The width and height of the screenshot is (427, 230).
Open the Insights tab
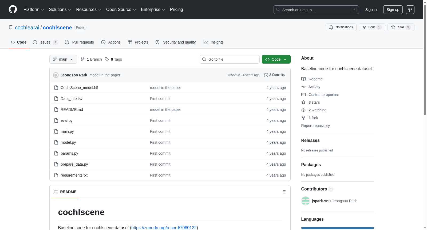[x=213, y=42]
